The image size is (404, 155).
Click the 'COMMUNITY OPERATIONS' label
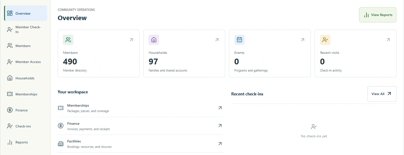[76, 10]
